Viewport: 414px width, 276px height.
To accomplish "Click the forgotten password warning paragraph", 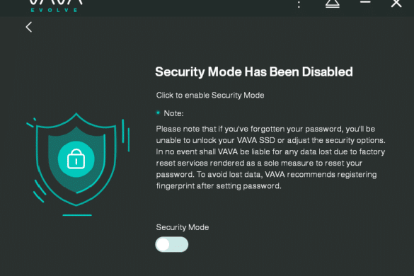I will (x=270, y=157).
